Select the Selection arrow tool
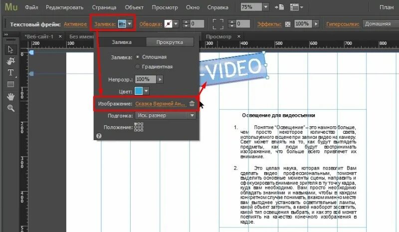 [10, 49]
